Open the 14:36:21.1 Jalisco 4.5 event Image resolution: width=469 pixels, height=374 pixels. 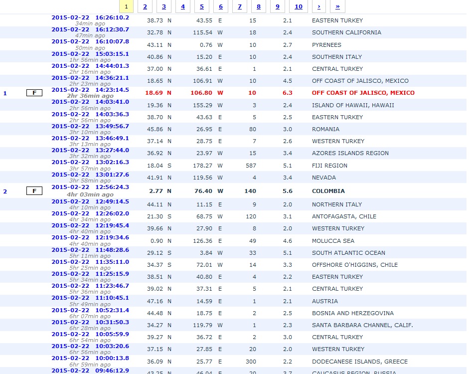90,78
